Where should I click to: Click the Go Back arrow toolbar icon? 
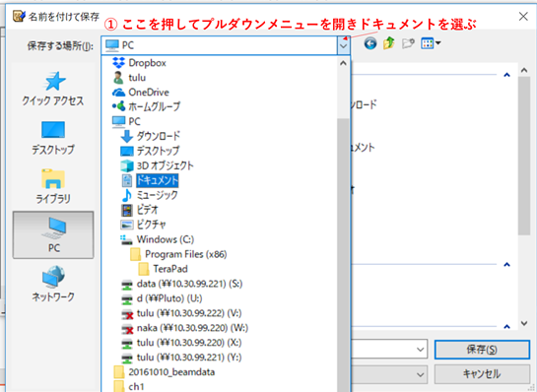pos(370,43)
